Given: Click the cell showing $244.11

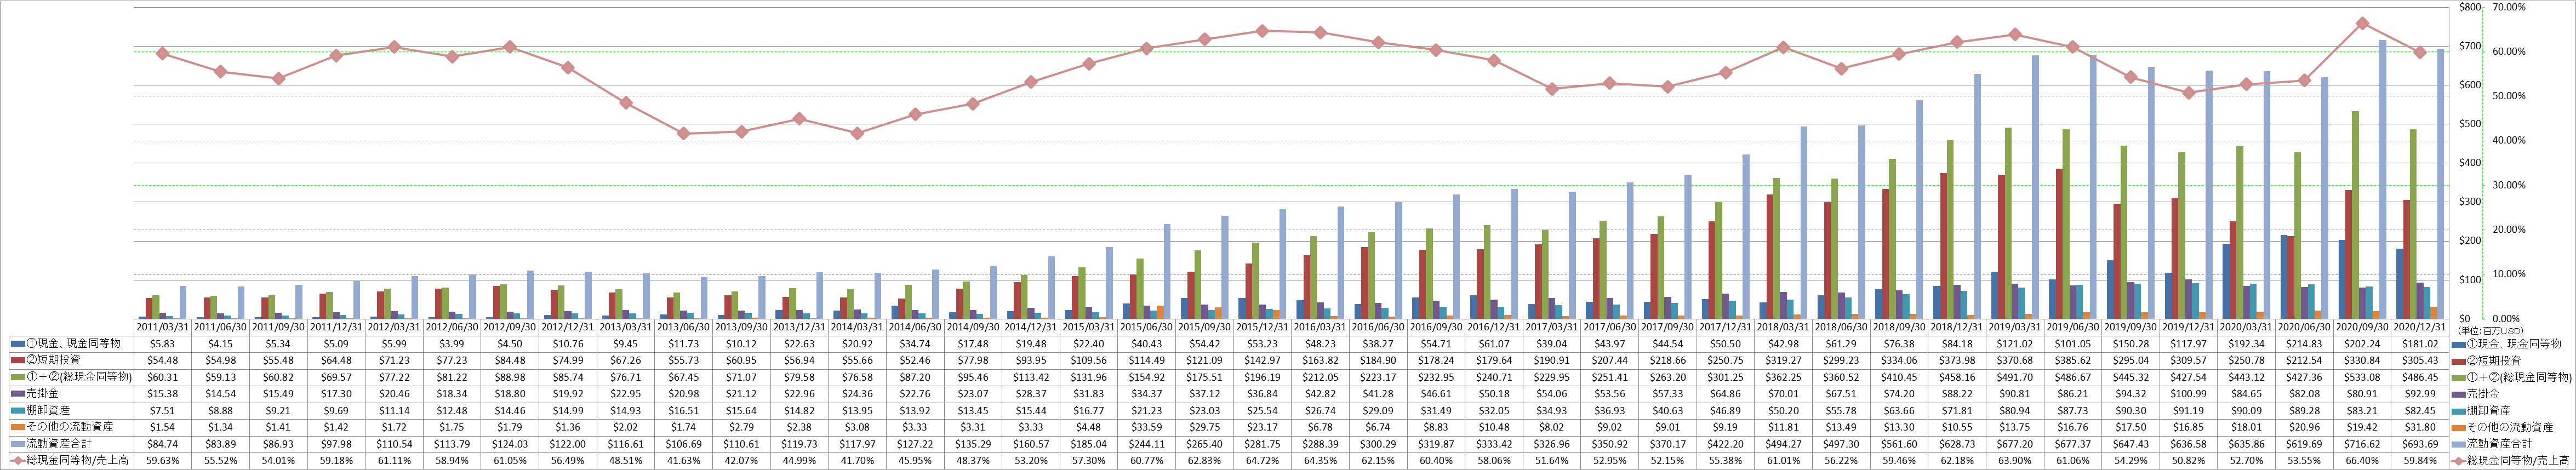Looking at the screenshot, I should [1147, 444].
